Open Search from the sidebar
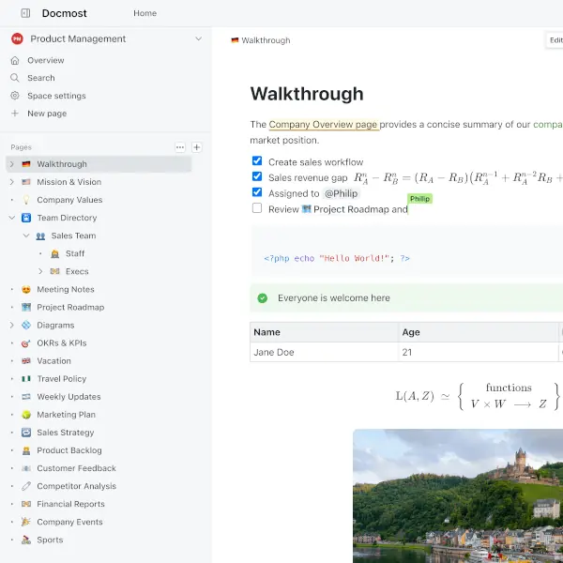This screenshot has width=563, height=563. [x=15, y=78]
